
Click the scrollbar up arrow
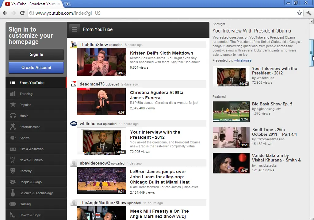311,21
